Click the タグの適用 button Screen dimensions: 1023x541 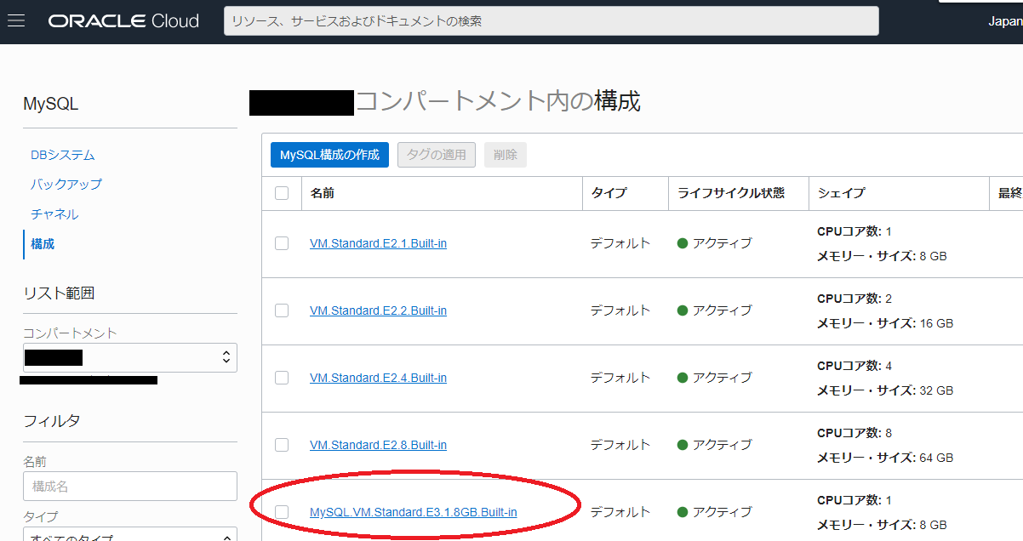(x=437, y=155)
